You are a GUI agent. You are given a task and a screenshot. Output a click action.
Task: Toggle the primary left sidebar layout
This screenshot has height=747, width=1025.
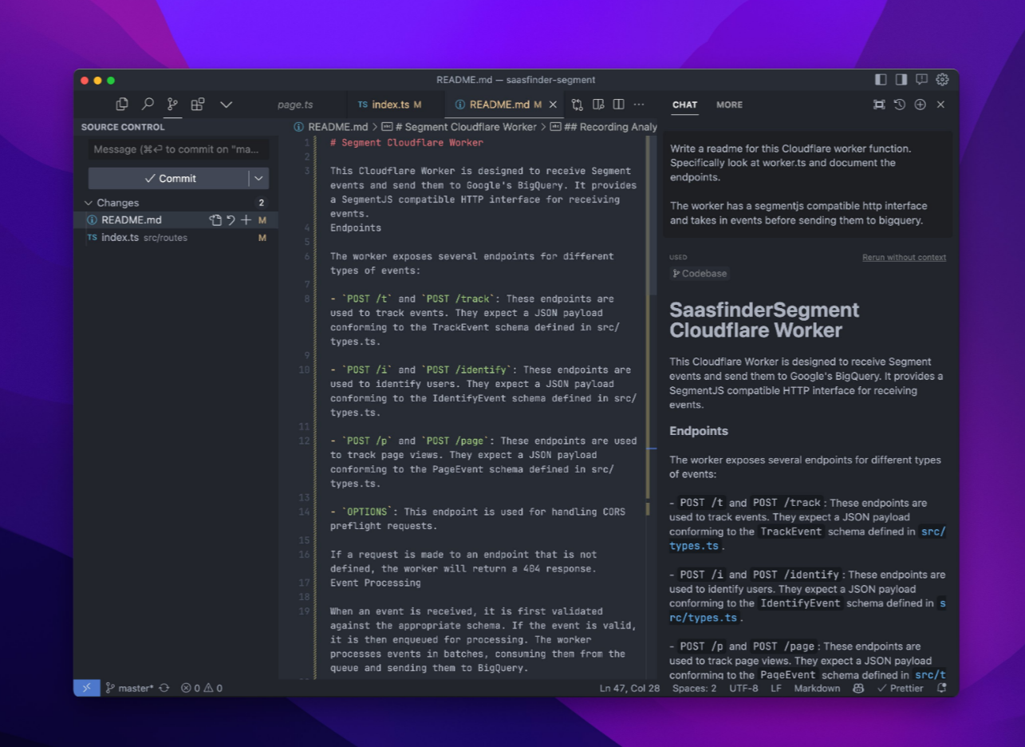(881, 80)
